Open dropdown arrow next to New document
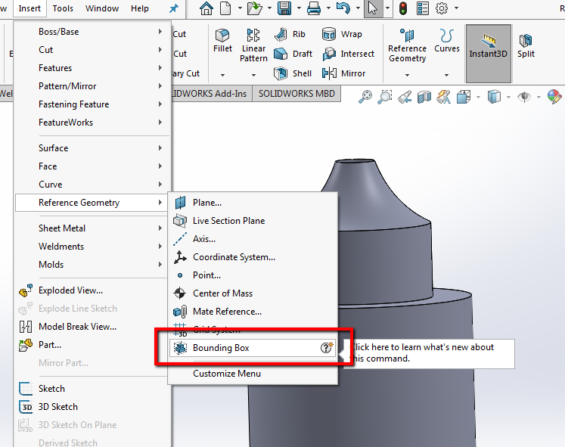Screen dimensions: 565x447 (240, 8)
